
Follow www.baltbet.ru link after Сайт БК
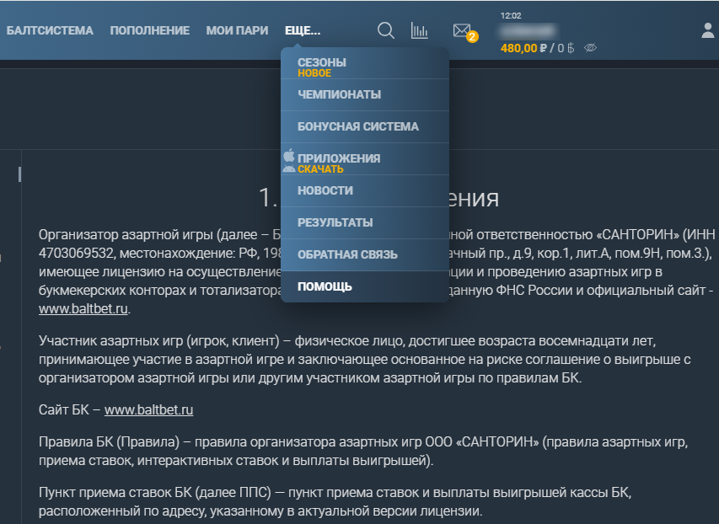tap(148, 409)
